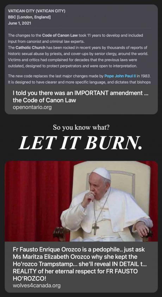Click the paragraph starting 'The new code replaces'

coord(80,79)
